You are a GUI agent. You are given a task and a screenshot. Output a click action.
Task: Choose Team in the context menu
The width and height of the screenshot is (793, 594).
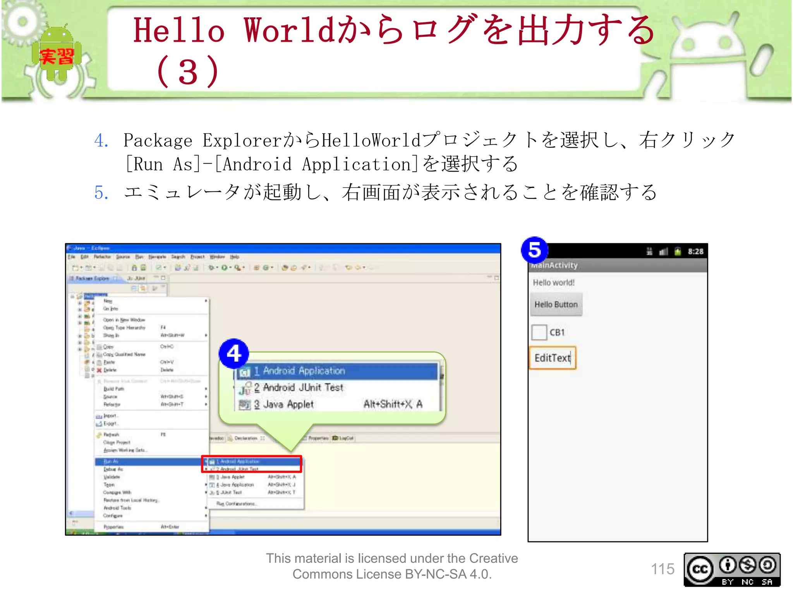(152, 485)
